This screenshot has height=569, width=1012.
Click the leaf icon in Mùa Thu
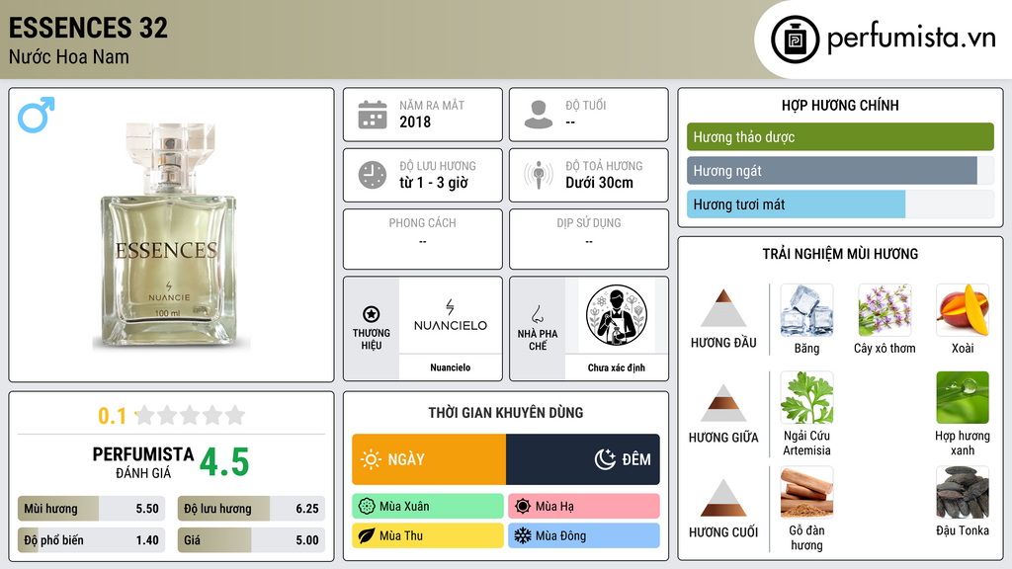(x=367, y=535)
